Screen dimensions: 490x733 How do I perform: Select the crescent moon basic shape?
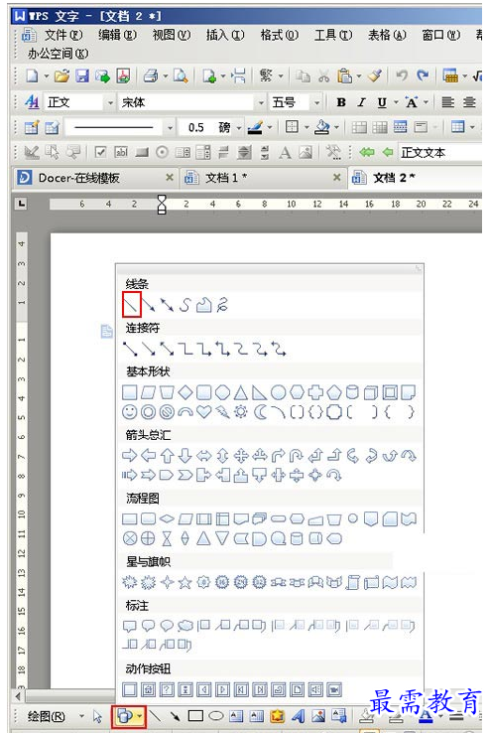tap(260, 412)
